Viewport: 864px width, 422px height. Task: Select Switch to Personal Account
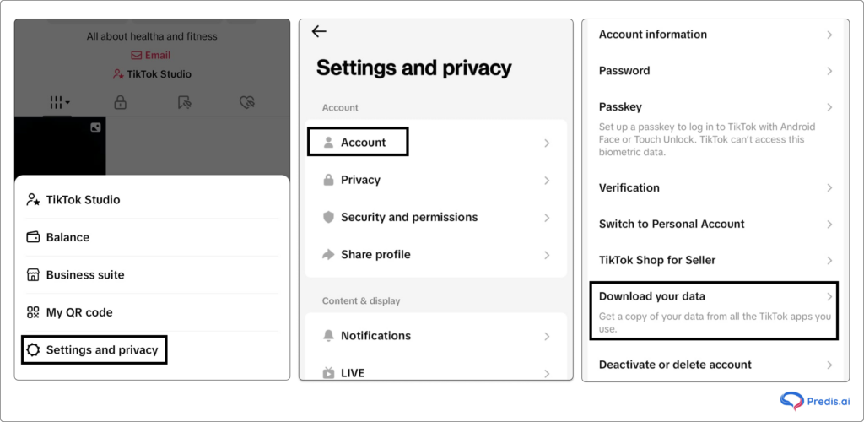[x=672, y=224]
